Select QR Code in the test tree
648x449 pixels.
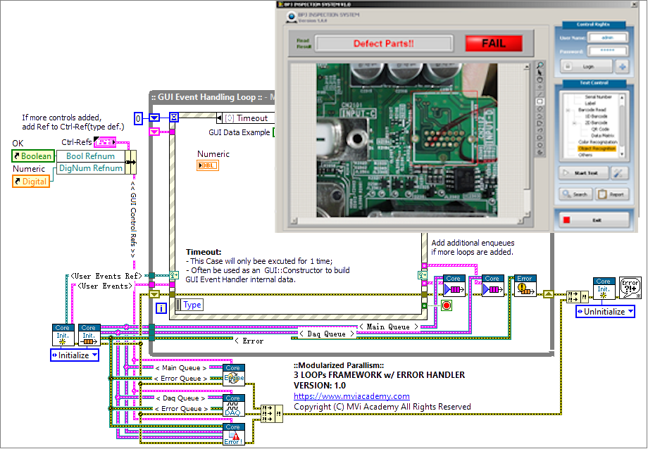[601, 129]
